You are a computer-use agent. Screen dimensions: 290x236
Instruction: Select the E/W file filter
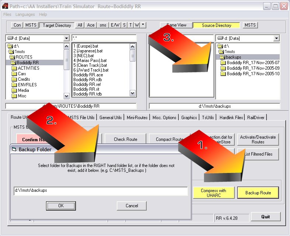(x=115, y=25)
